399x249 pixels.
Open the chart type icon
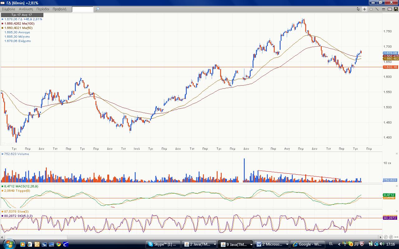point(390,9)
